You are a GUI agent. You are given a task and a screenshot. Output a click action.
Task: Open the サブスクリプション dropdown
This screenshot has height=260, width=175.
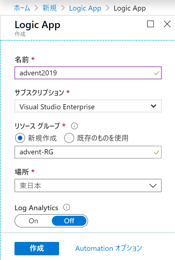(88, 107)
